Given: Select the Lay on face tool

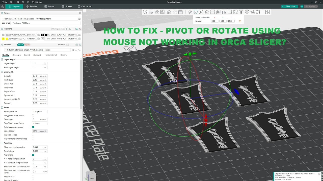Looking at the screenshot, I should point(207,12).
